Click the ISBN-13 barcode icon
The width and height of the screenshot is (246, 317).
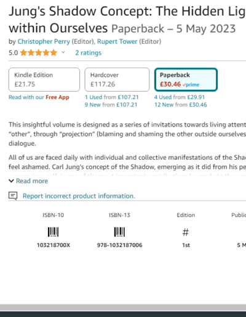coord(119,232)
